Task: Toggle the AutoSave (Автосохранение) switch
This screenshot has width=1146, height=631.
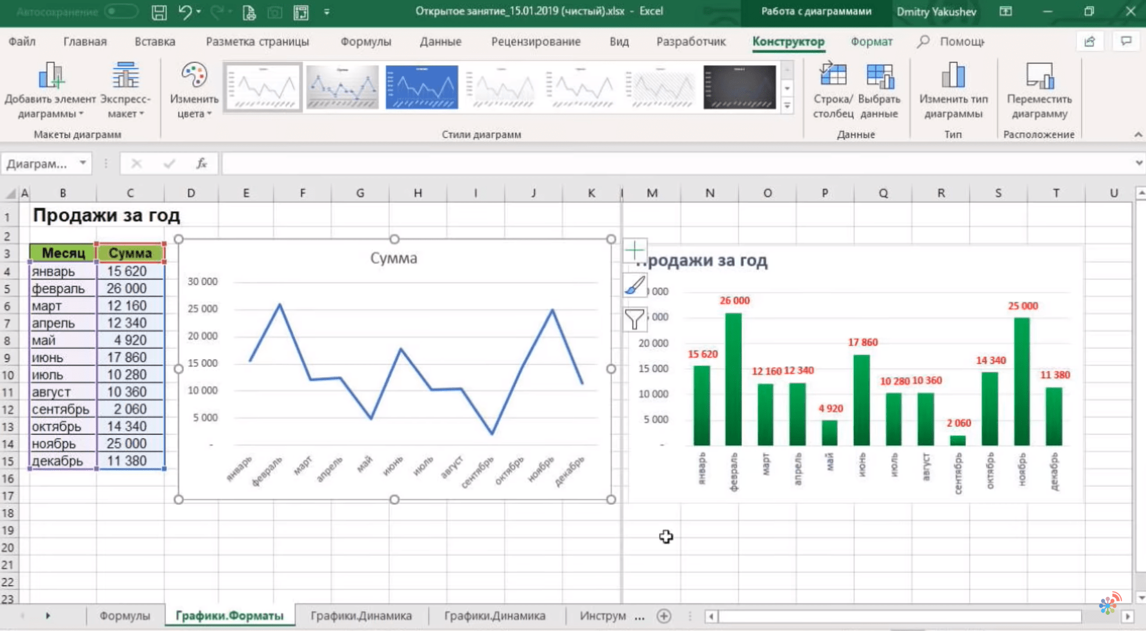Action: pos(120,11)
